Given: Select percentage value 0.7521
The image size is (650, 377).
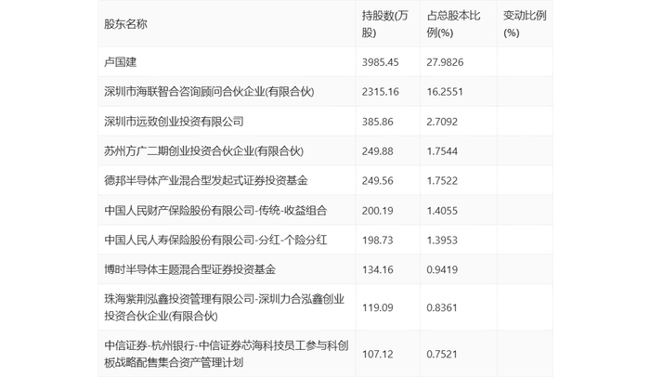Looking at the screenshot, I should [x=442, y=354].
